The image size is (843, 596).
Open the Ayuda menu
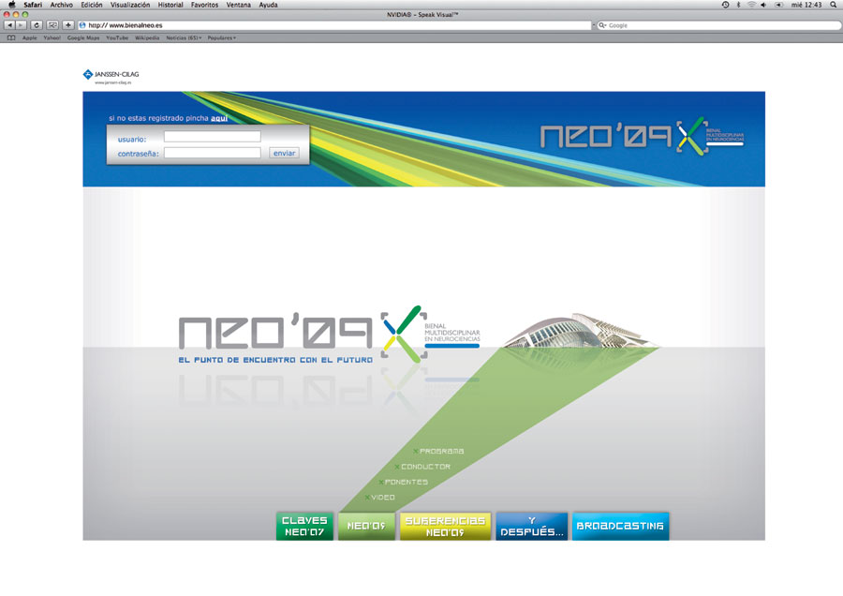[268, 5]
